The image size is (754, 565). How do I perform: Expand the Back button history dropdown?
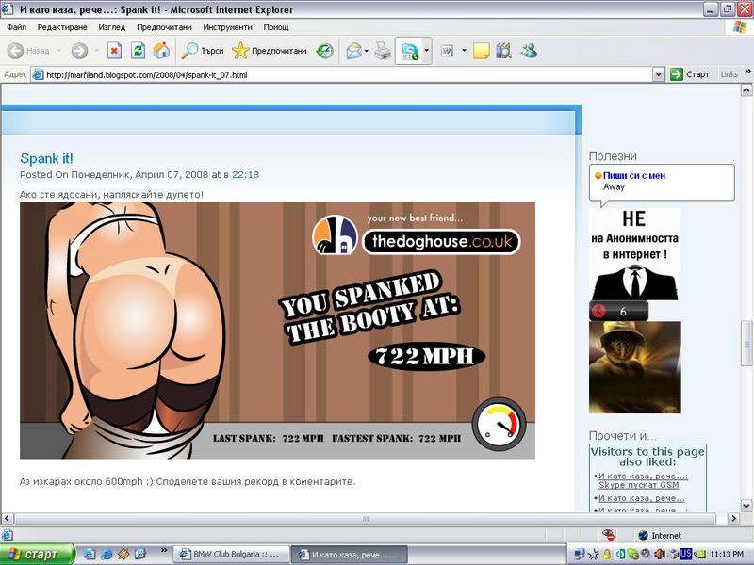pos(59,51)
